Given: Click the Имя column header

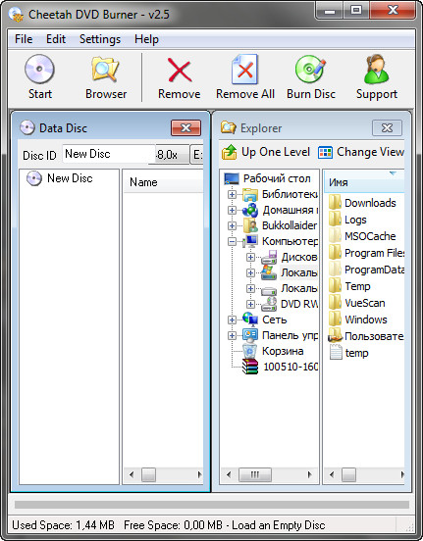Looking at the screenshot, I should pyautogui.click(x=364, y=182).
